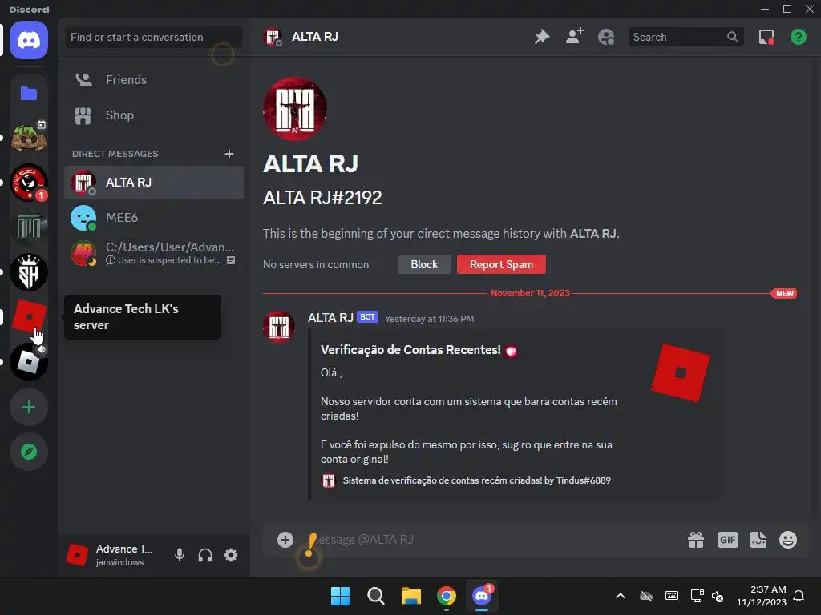Open Google Chrome from taskbar
821x615 pixels.
tap(447, 596)
